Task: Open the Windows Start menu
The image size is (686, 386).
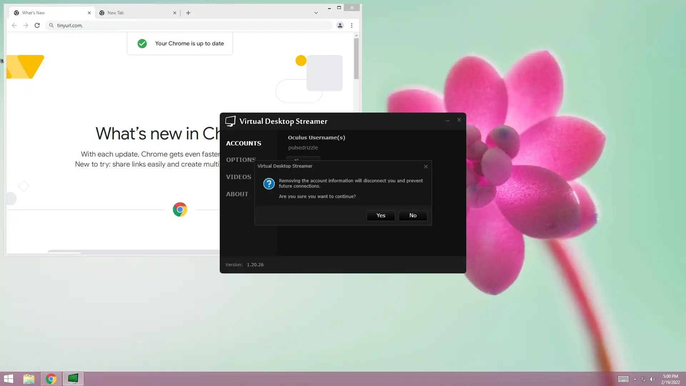Action: (9, 378)
